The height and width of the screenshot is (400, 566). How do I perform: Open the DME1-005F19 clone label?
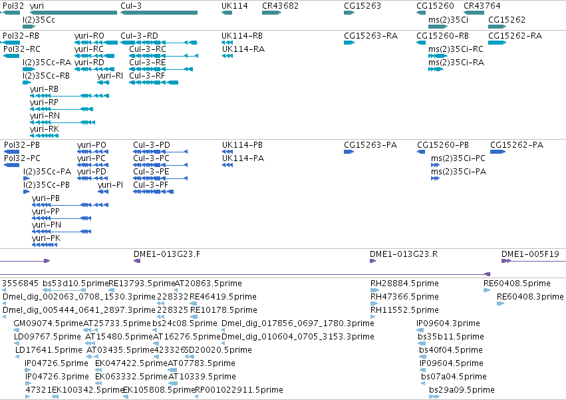530,254
